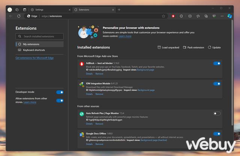240x156 pixels.
Task: Toggle Allow extensions from other stores
Action: tap(60, 101)
